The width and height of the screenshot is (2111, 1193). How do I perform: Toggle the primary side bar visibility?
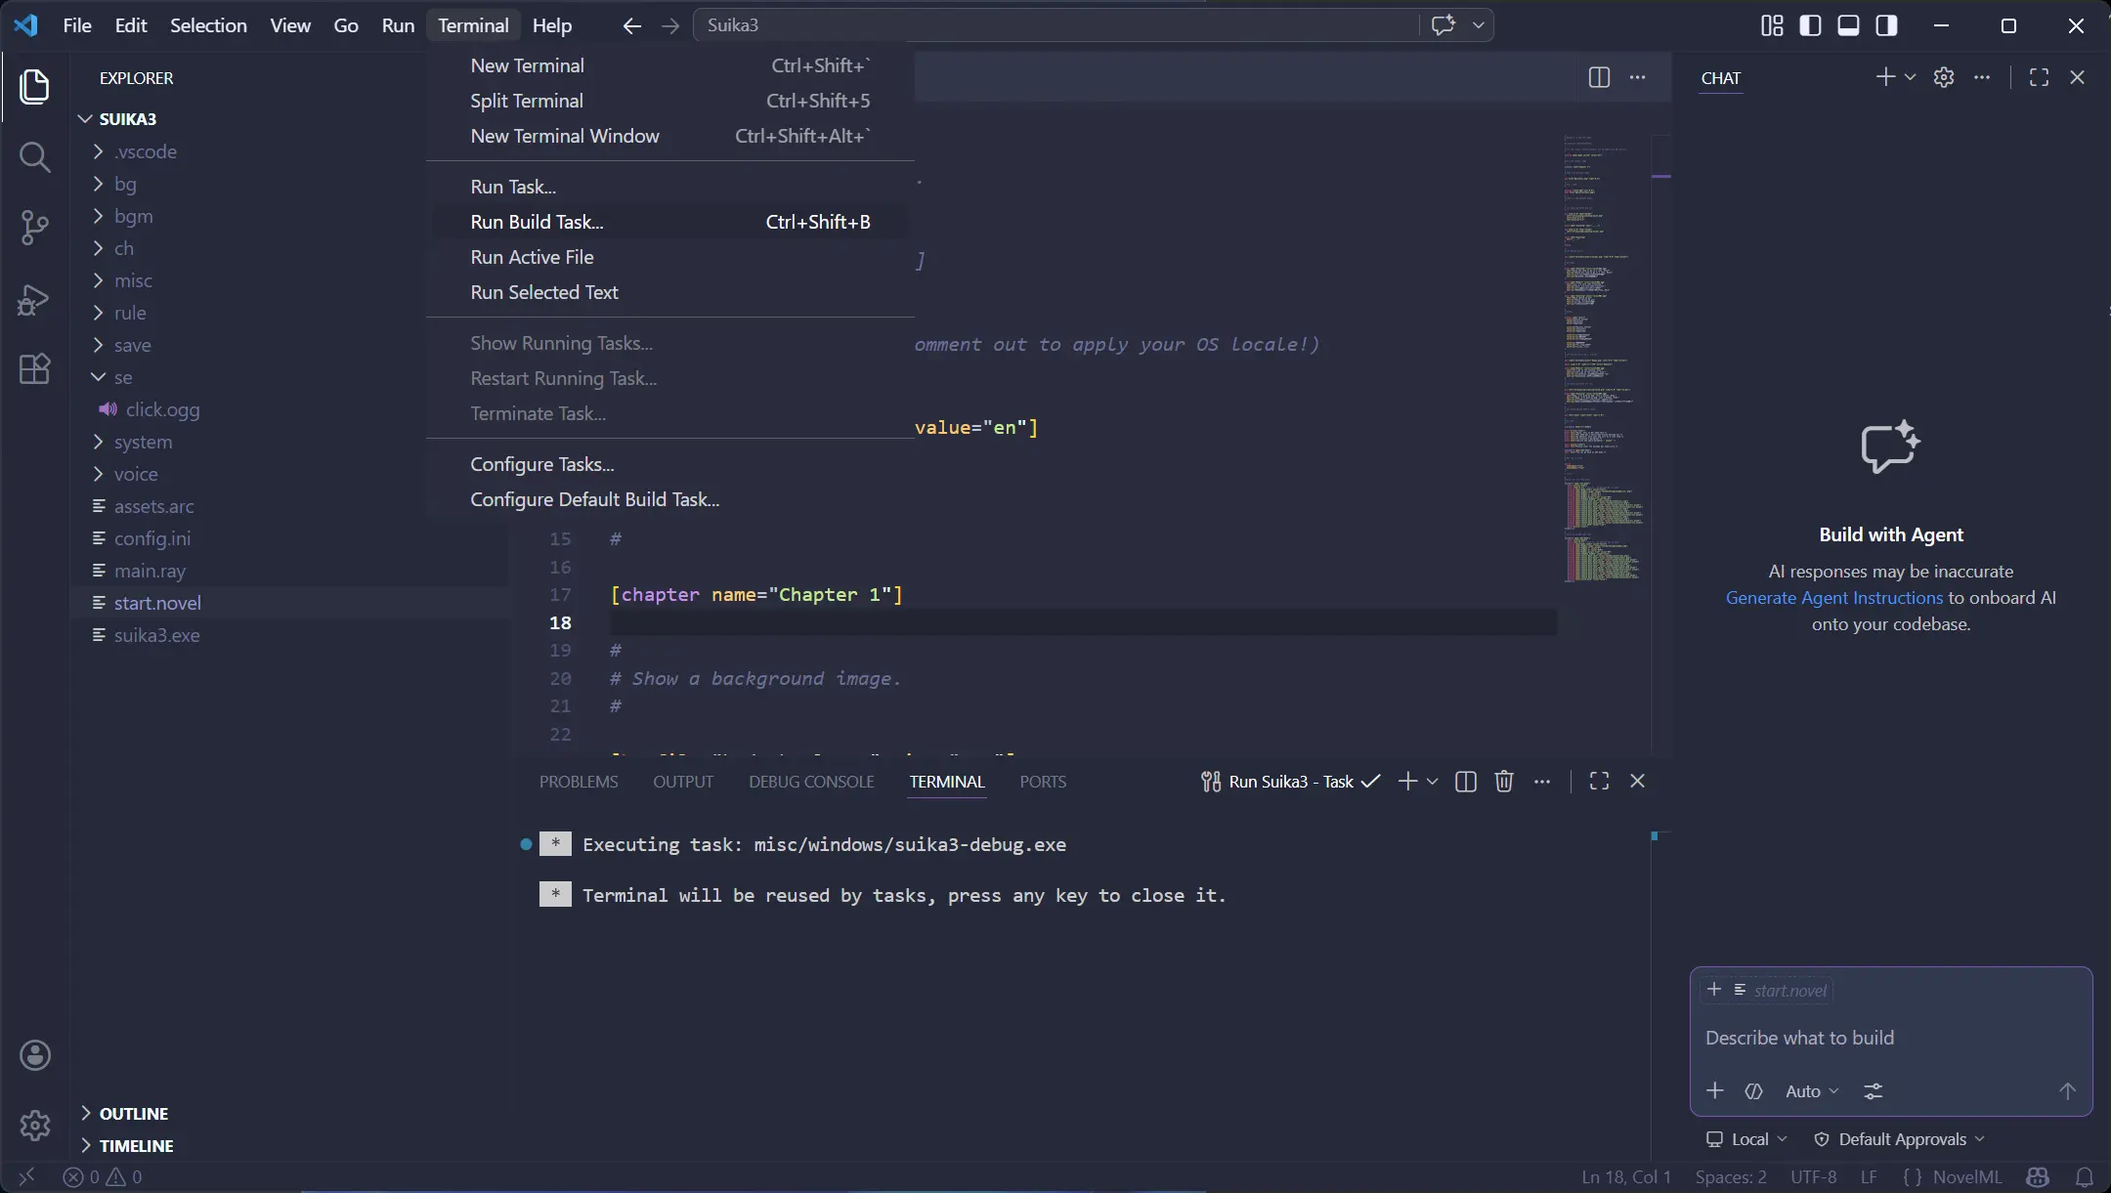tap(1810, 25)
